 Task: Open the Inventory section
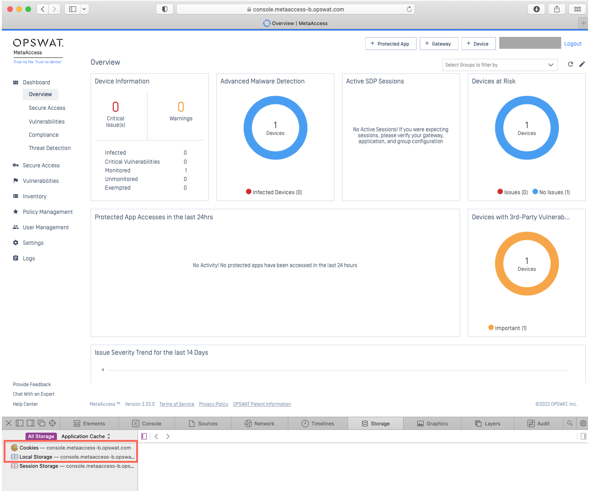30,196
